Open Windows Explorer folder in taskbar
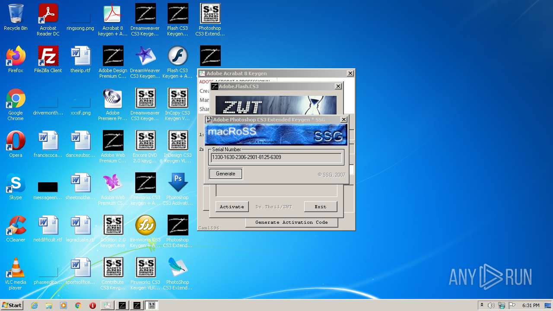The width and height of the screenshot is (553, 311). [49, 305]
